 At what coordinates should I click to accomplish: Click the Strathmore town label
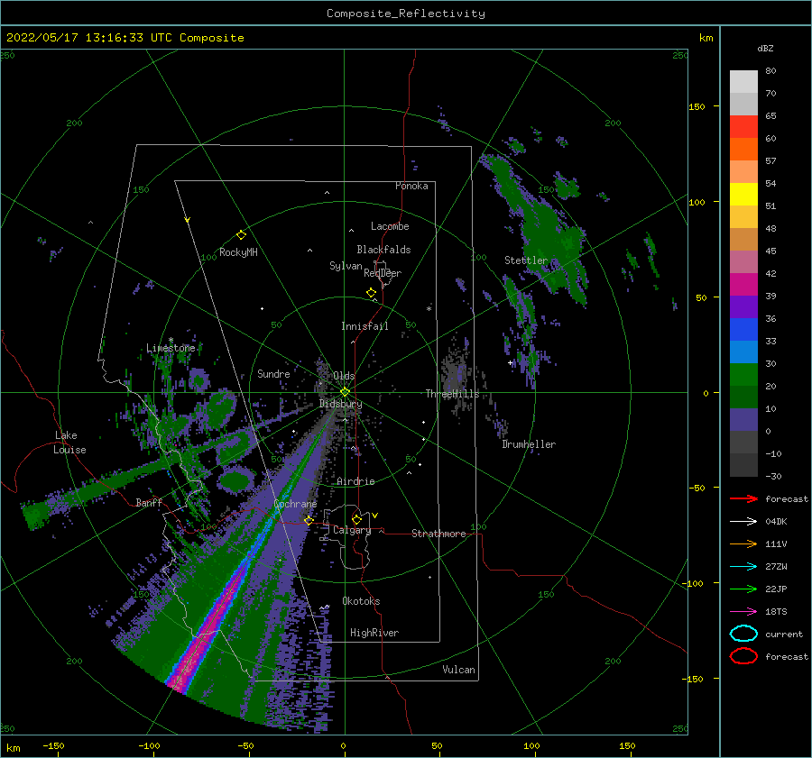pos(438,534)
